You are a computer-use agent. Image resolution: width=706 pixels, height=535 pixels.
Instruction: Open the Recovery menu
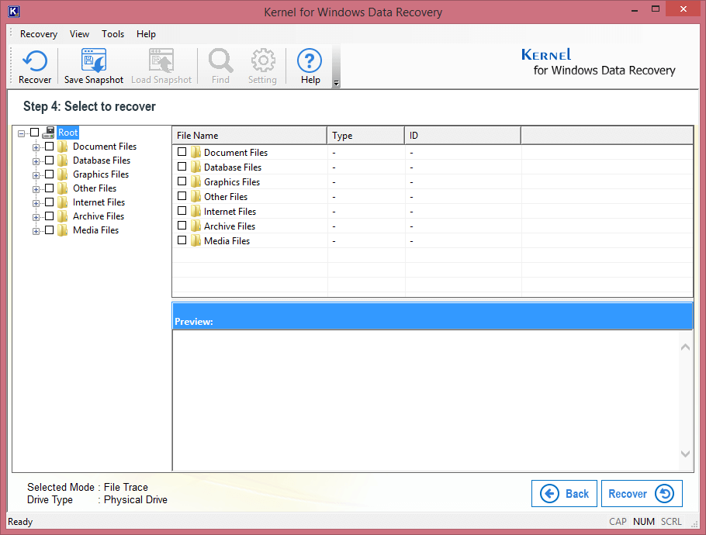coord(39,34)
